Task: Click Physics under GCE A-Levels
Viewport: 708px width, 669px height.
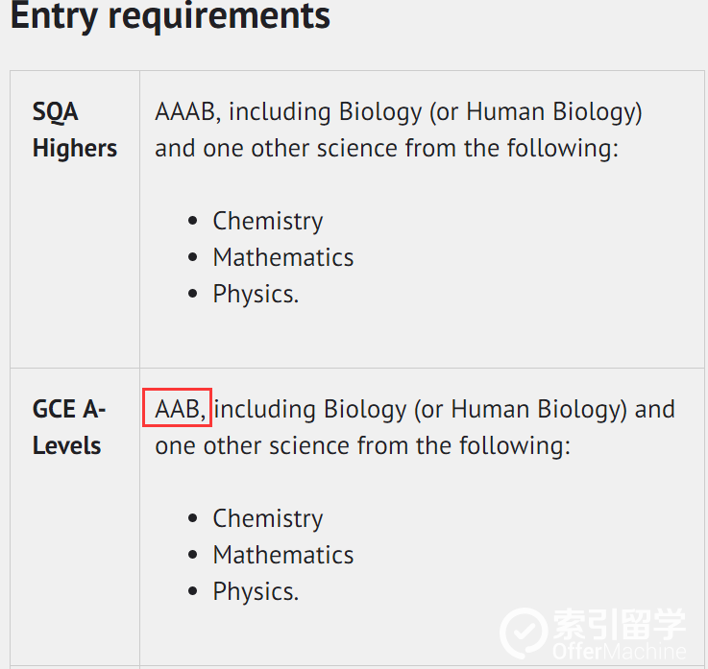Action: tap(256, 591)
